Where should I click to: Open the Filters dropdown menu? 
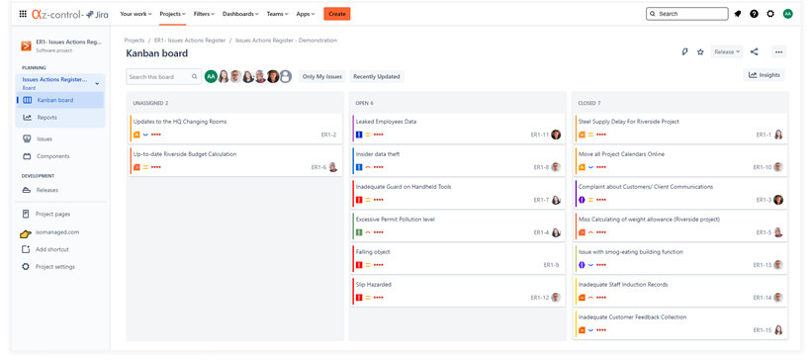tap(204, 14)
